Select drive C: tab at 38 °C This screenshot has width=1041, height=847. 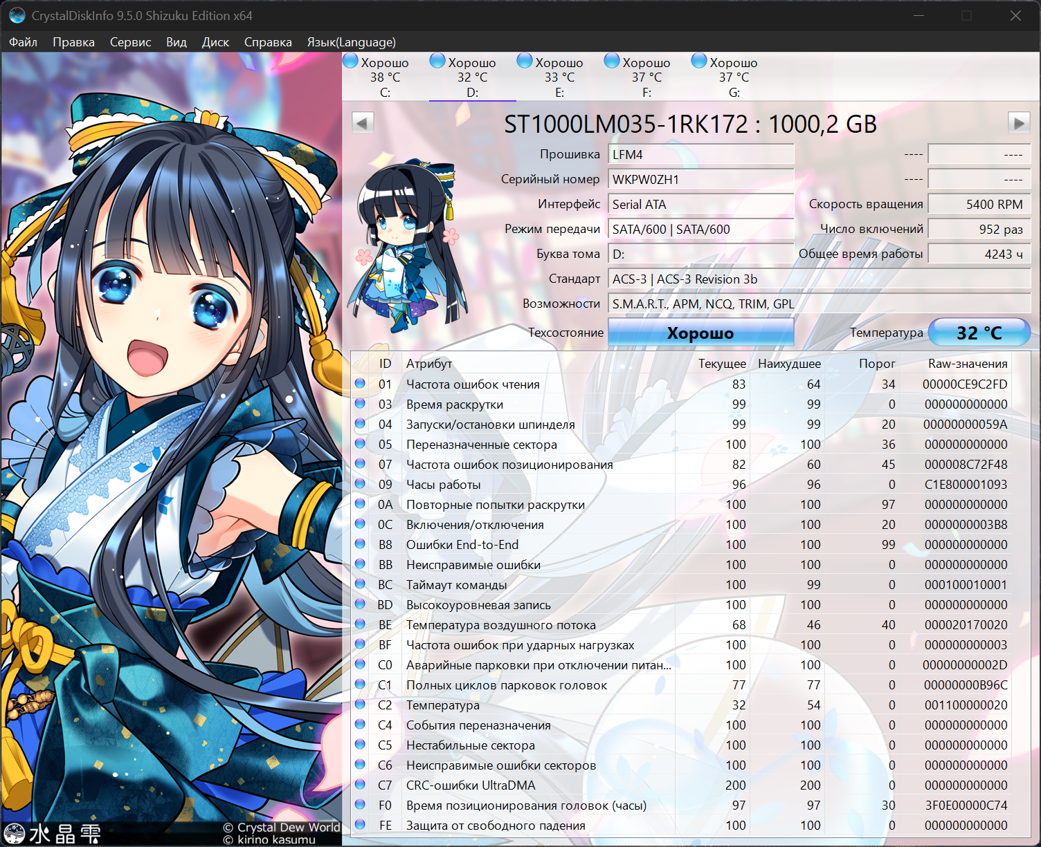(x=385, y=77)
